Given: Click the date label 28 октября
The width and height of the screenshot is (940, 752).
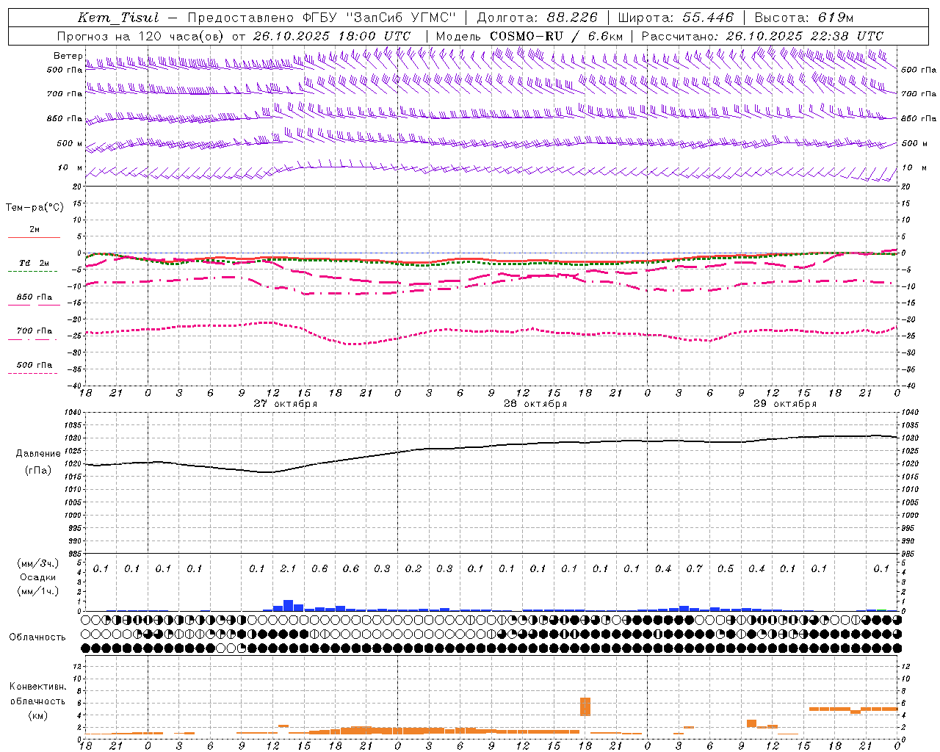Looking at the screenshot, I should (535, 403).
